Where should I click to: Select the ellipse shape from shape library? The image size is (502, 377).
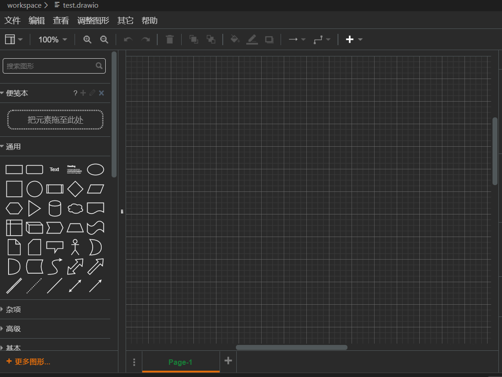[95, 169]
